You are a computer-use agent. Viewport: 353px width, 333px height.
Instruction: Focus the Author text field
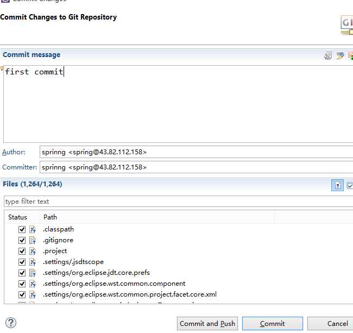[x=196, y=152]
